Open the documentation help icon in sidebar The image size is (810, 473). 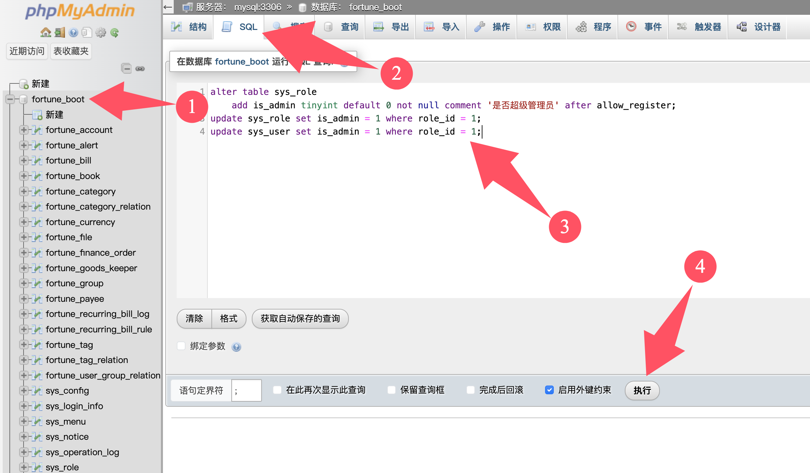(x=73, y=33)
